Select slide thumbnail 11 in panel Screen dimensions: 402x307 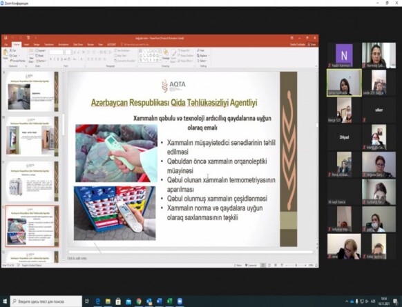[32, 181]
